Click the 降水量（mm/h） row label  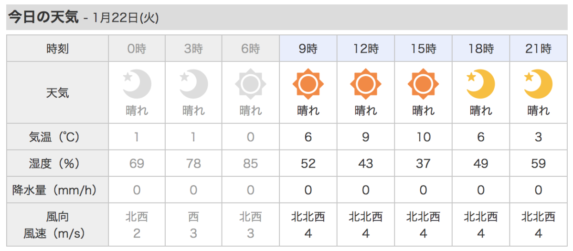point(58,190)
